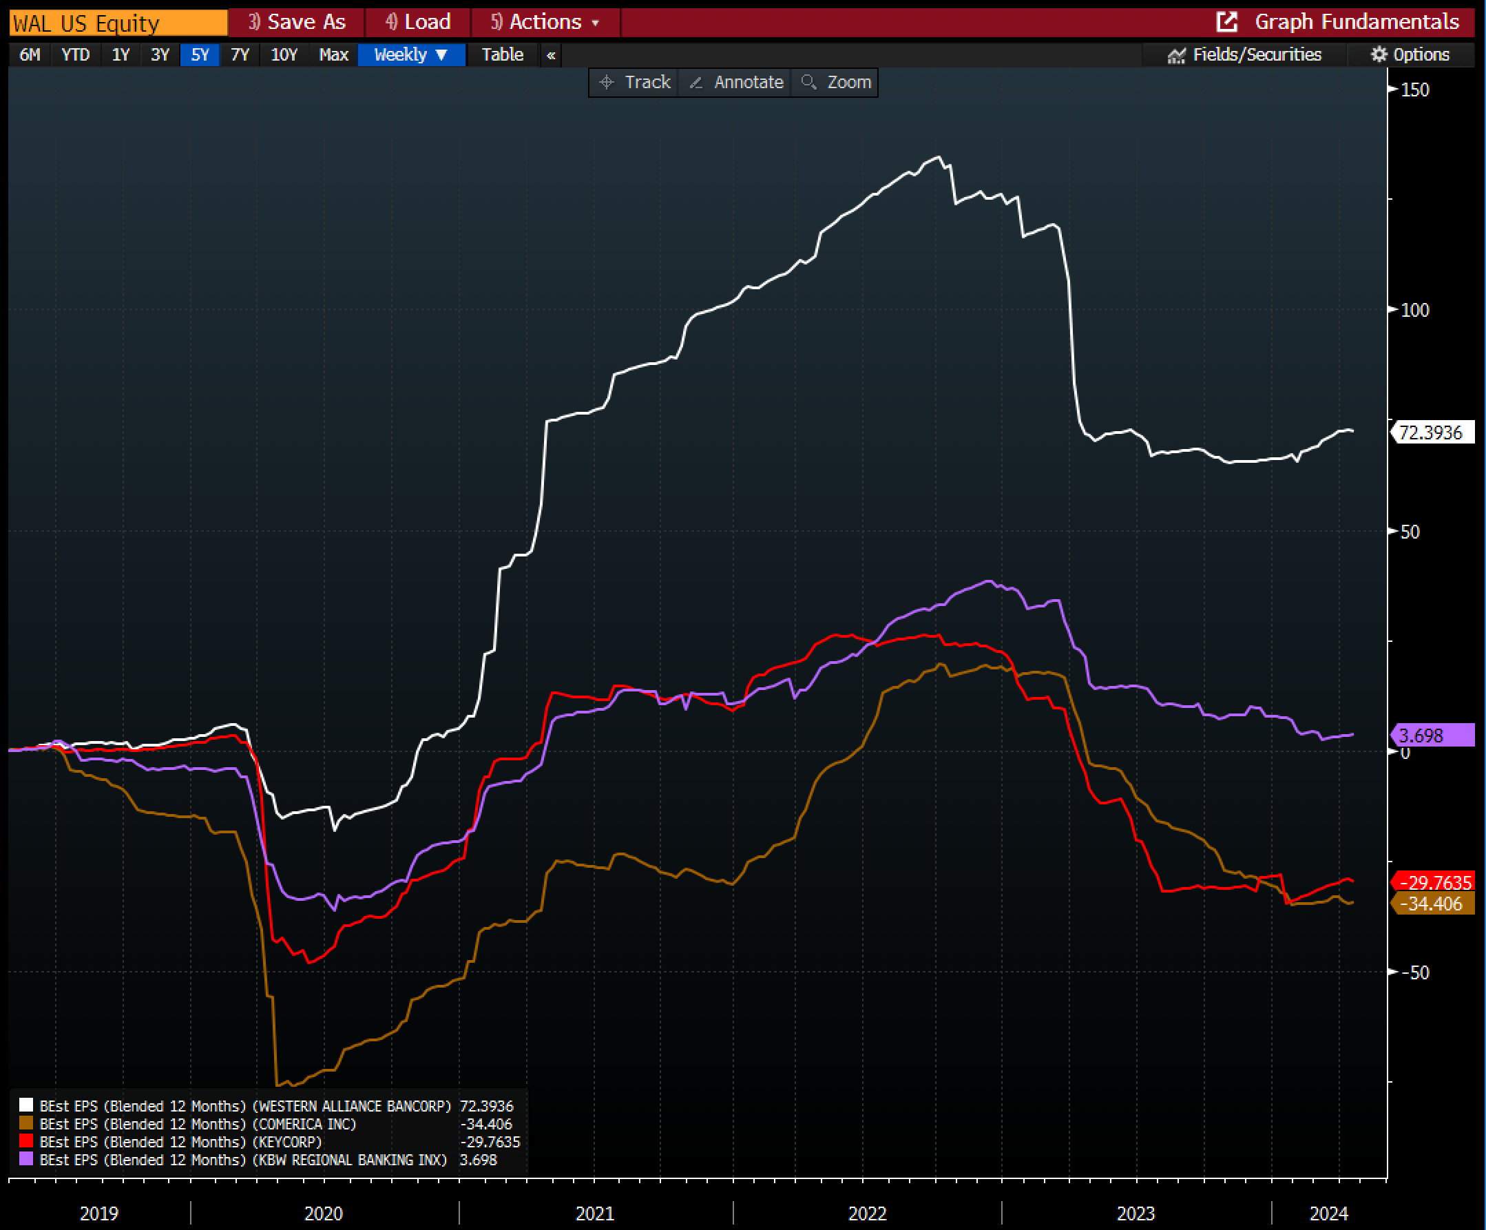
Task: Click the 2022 label on the time axis
Action: (868, 1213)
